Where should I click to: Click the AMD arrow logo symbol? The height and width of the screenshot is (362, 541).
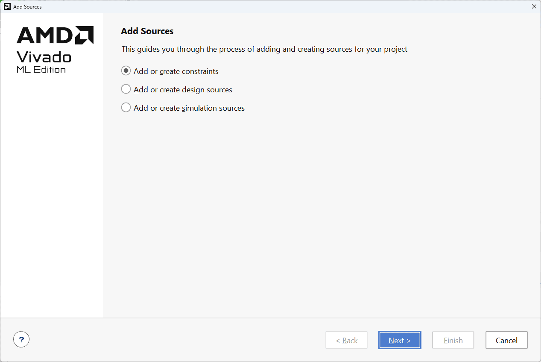click(85, 35)
